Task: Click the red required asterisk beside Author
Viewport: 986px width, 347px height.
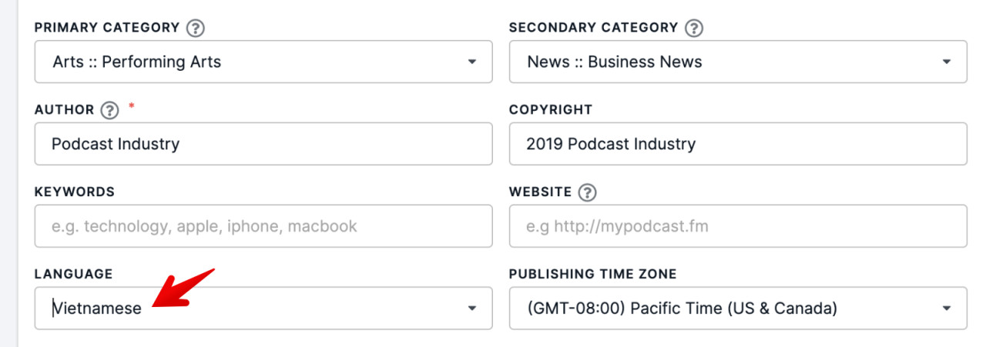Action: point(131,107)
